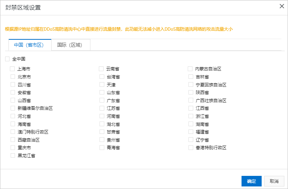288x189 pixels.
Task: Check the 广西壮族自治区 checkbox
Action: pos(191,100)
